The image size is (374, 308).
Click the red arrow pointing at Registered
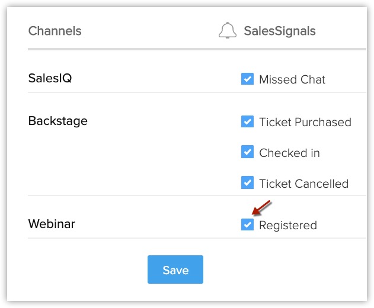point(261,209)
